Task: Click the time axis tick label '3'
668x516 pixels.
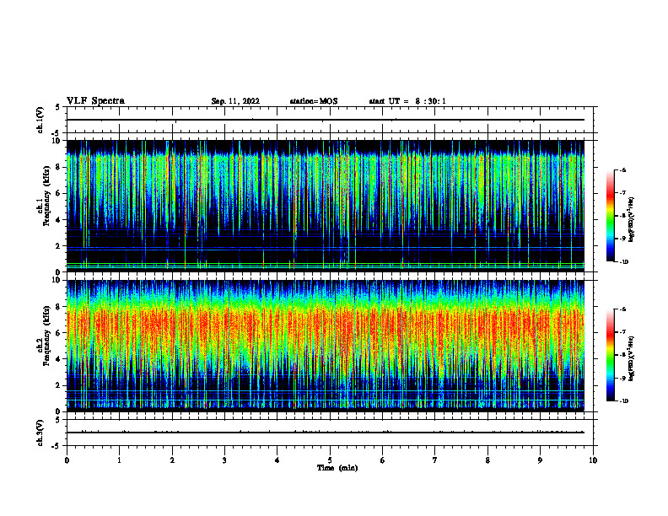Action: [x=224, y=460]
